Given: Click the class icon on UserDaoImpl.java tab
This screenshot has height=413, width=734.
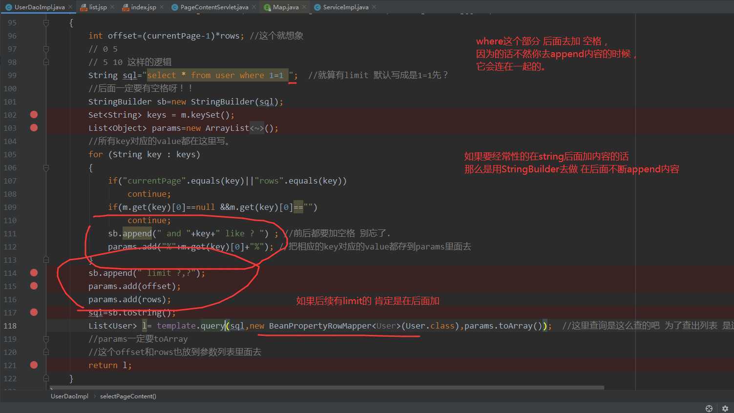Looking at the screenshot, I should (x=9, y=7).
